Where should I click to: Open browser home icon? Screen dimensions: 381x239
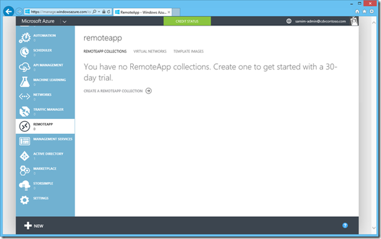pos(357,11)
